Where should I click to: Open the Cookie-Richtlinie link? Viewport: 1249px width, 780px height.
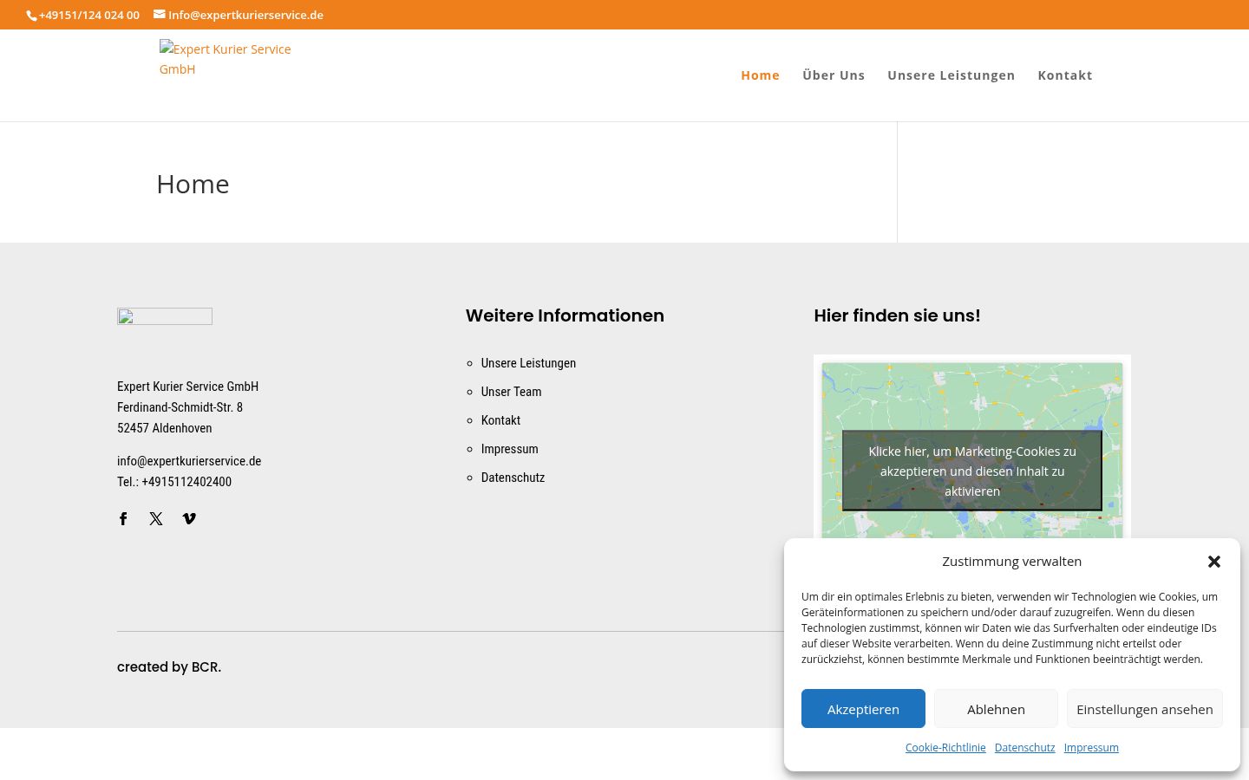point(945,747)
